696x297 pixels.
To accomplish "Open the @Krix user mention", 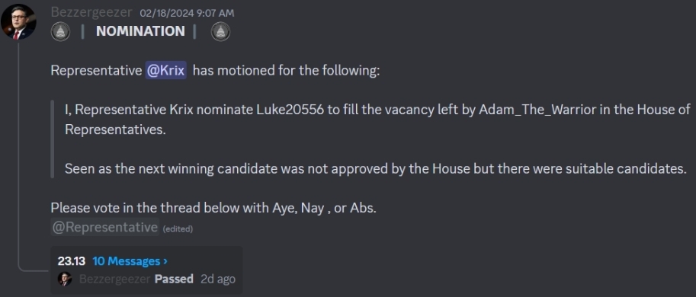I will tap(166, 71).
